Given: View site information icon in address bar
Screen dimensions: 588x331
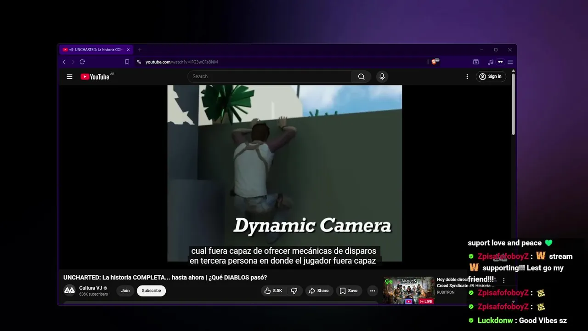Looking at the screenshot, I should pyautogui.click(x=139, y=62).
